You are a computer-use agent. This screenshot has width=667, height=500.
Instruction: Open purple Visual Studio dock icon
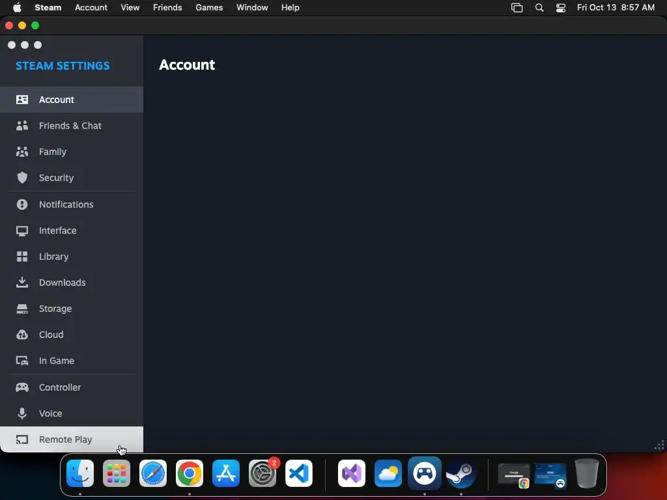(351, 473)
